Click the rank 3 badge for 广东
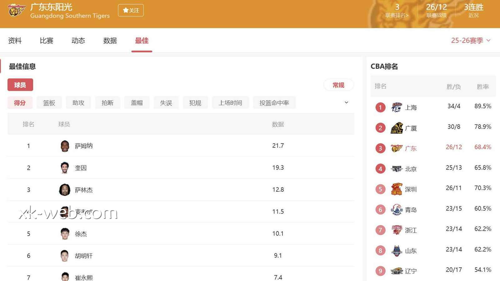Screen dimensions: 500x281 tap(380, 148)
